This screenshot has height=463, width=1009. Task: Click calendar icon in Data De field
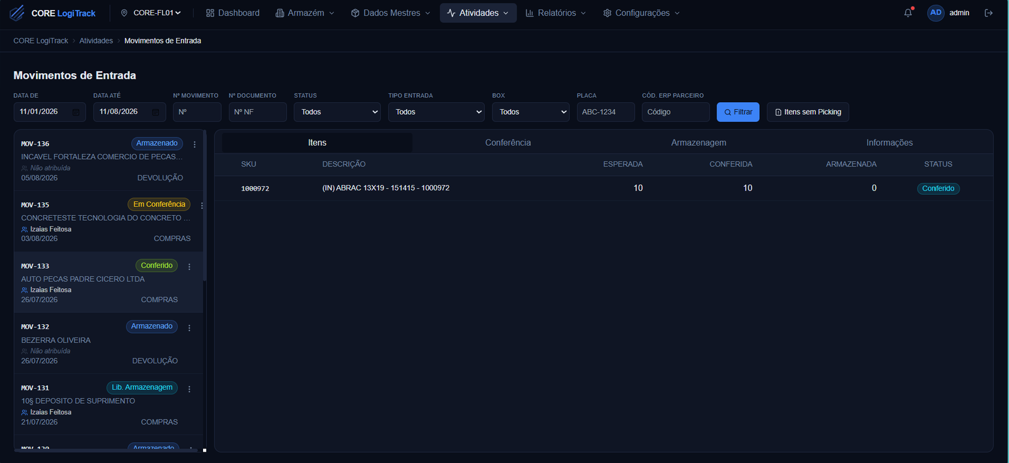[76, 112]
